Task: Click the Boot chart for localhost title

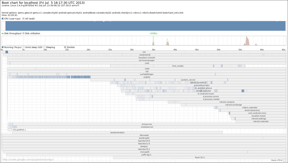Action: tap(43, 3)
